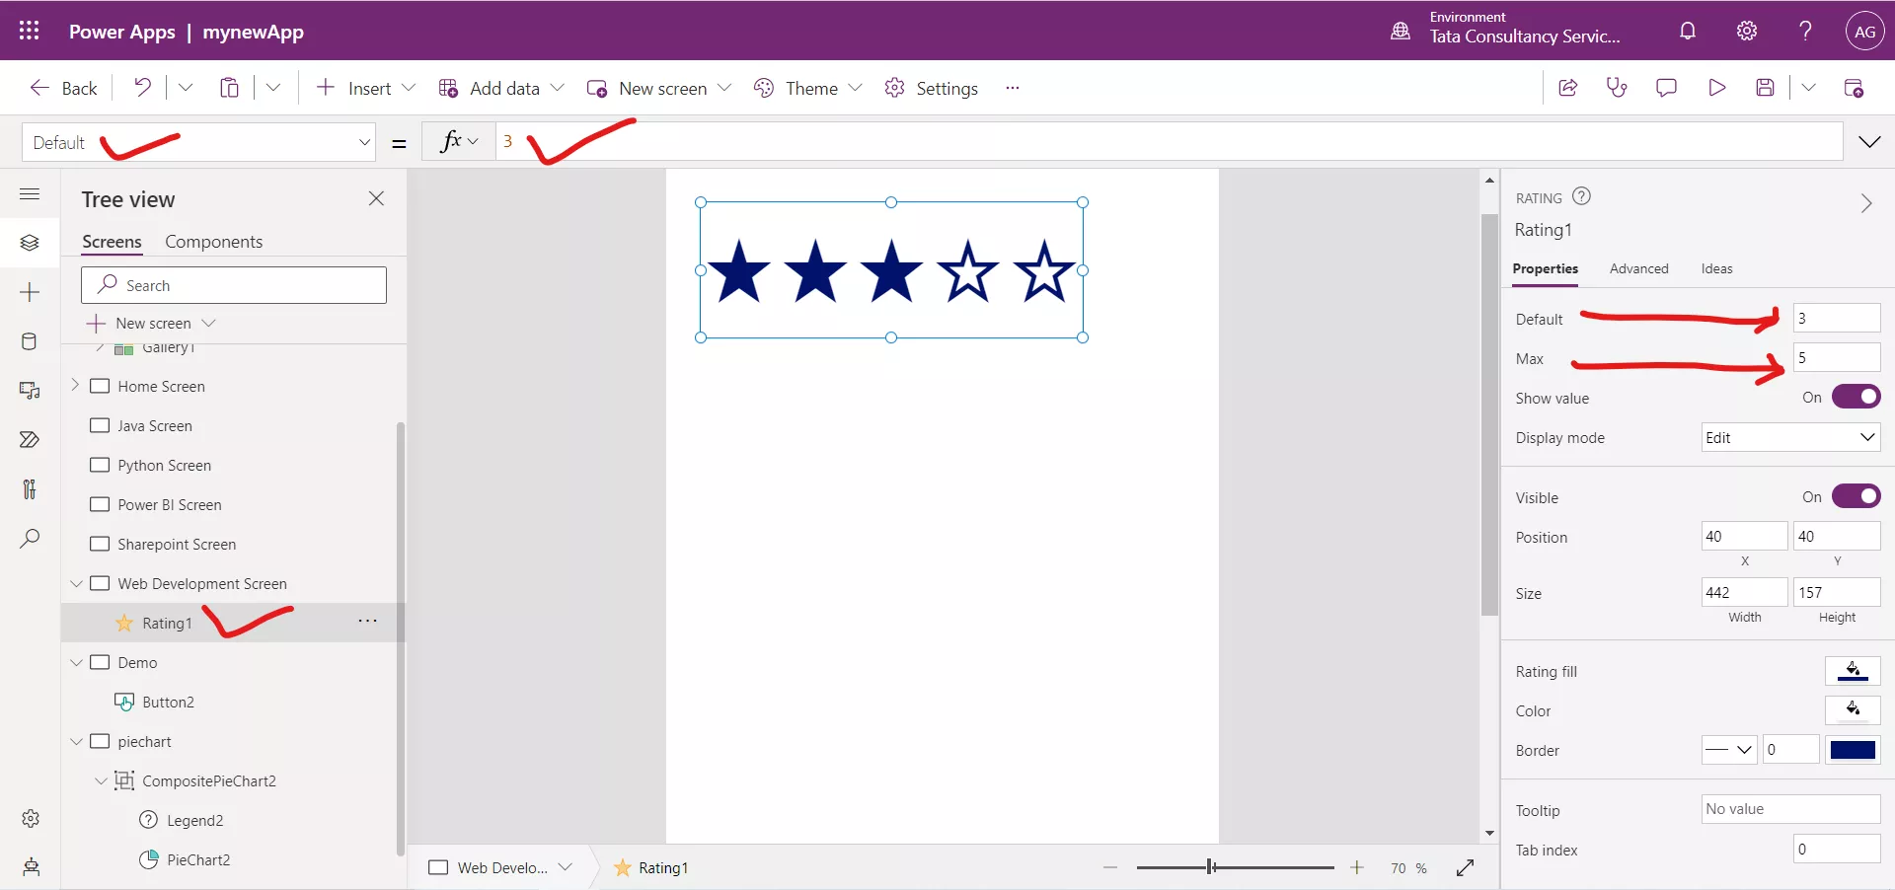Save the app using the save icon
The width and height of the screenshot is (1895, 890).
pyautogui.click(x=1766, y=87)
